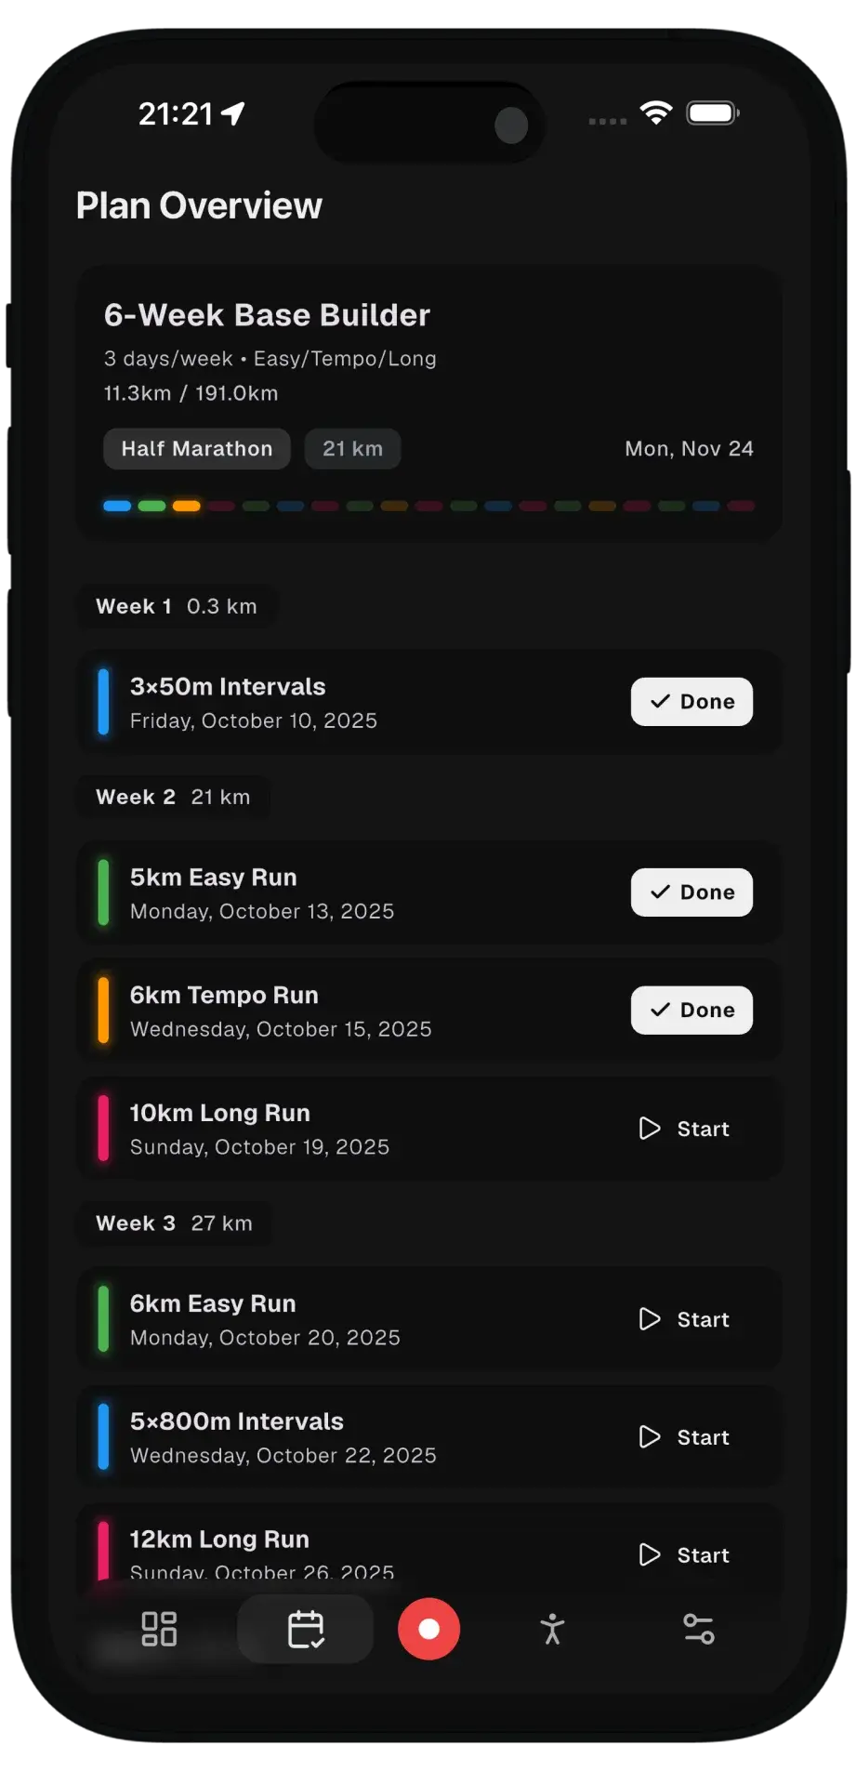Toggle Done on 5km Easy Run

click(x=691, y=892)
